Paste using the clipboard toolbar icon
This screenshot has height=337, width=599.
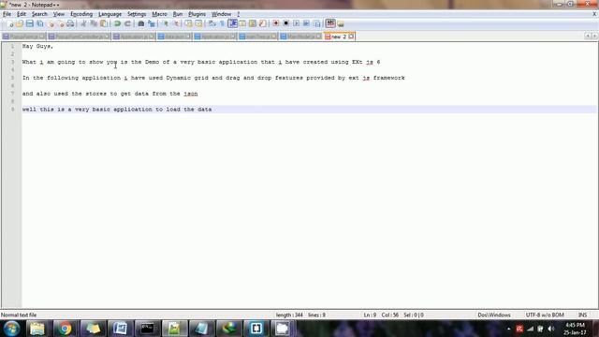coord(104,23)
